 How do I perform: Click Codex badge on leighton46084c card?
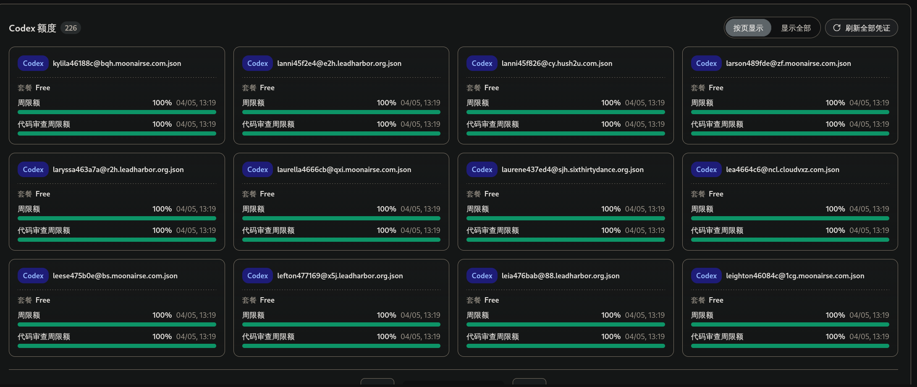[x=706, y=276]
